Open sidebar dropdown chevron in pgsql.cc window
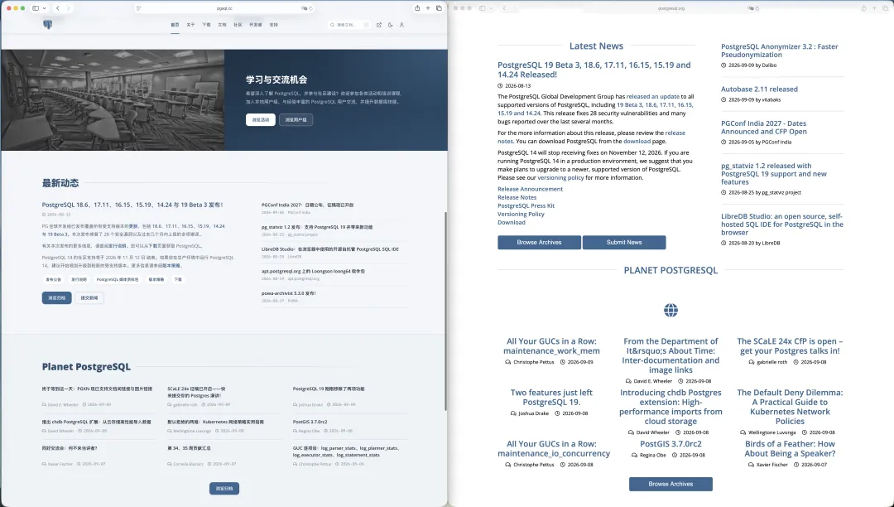 click(44, 8)
